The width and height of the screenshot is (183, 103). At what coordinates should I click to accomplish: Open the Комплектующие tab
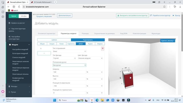click(x=139, y=33)
